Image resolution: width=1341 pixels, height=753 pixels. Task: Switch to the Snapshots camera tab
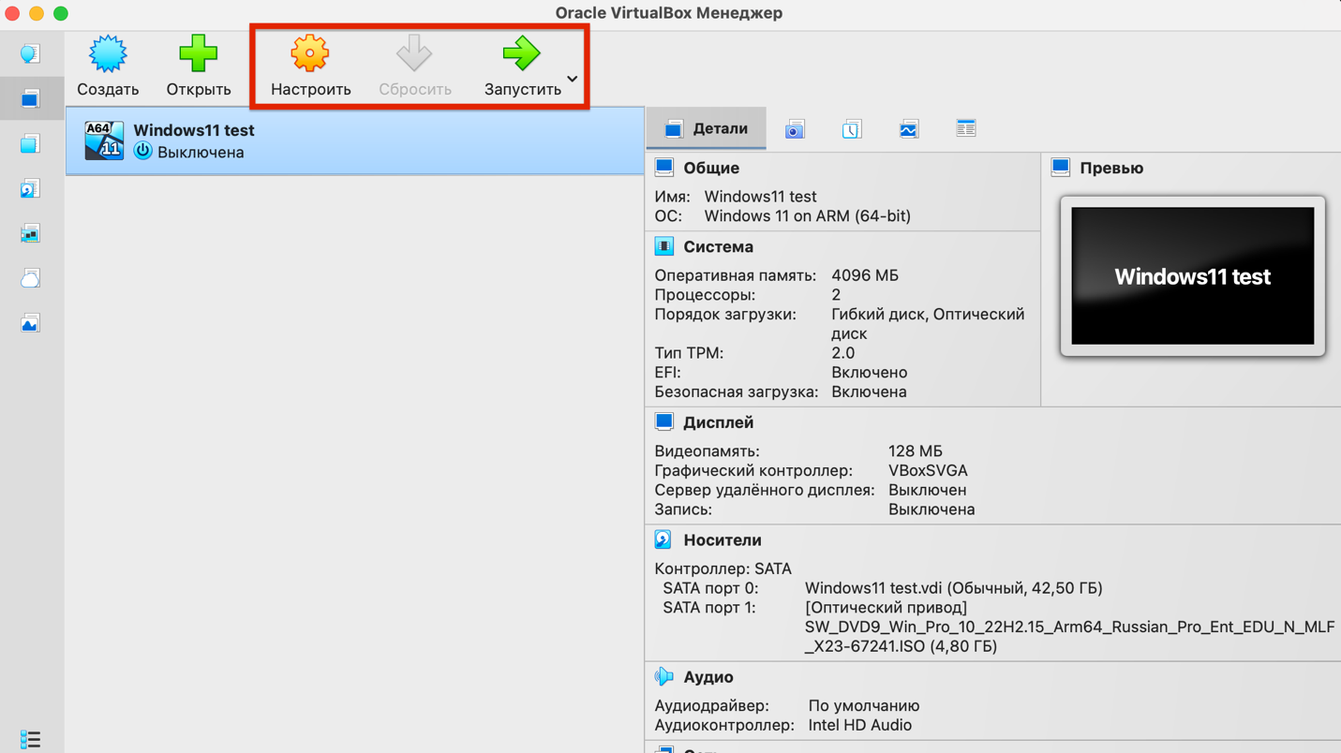point(795,129)
